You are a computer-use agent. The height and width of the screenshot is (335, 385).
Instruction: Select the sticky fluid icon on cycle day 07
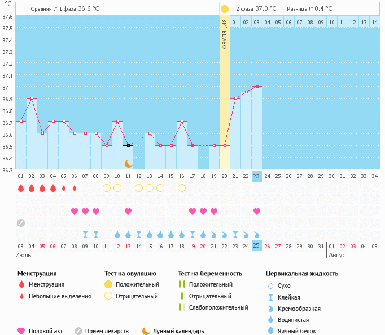point(85,234)
